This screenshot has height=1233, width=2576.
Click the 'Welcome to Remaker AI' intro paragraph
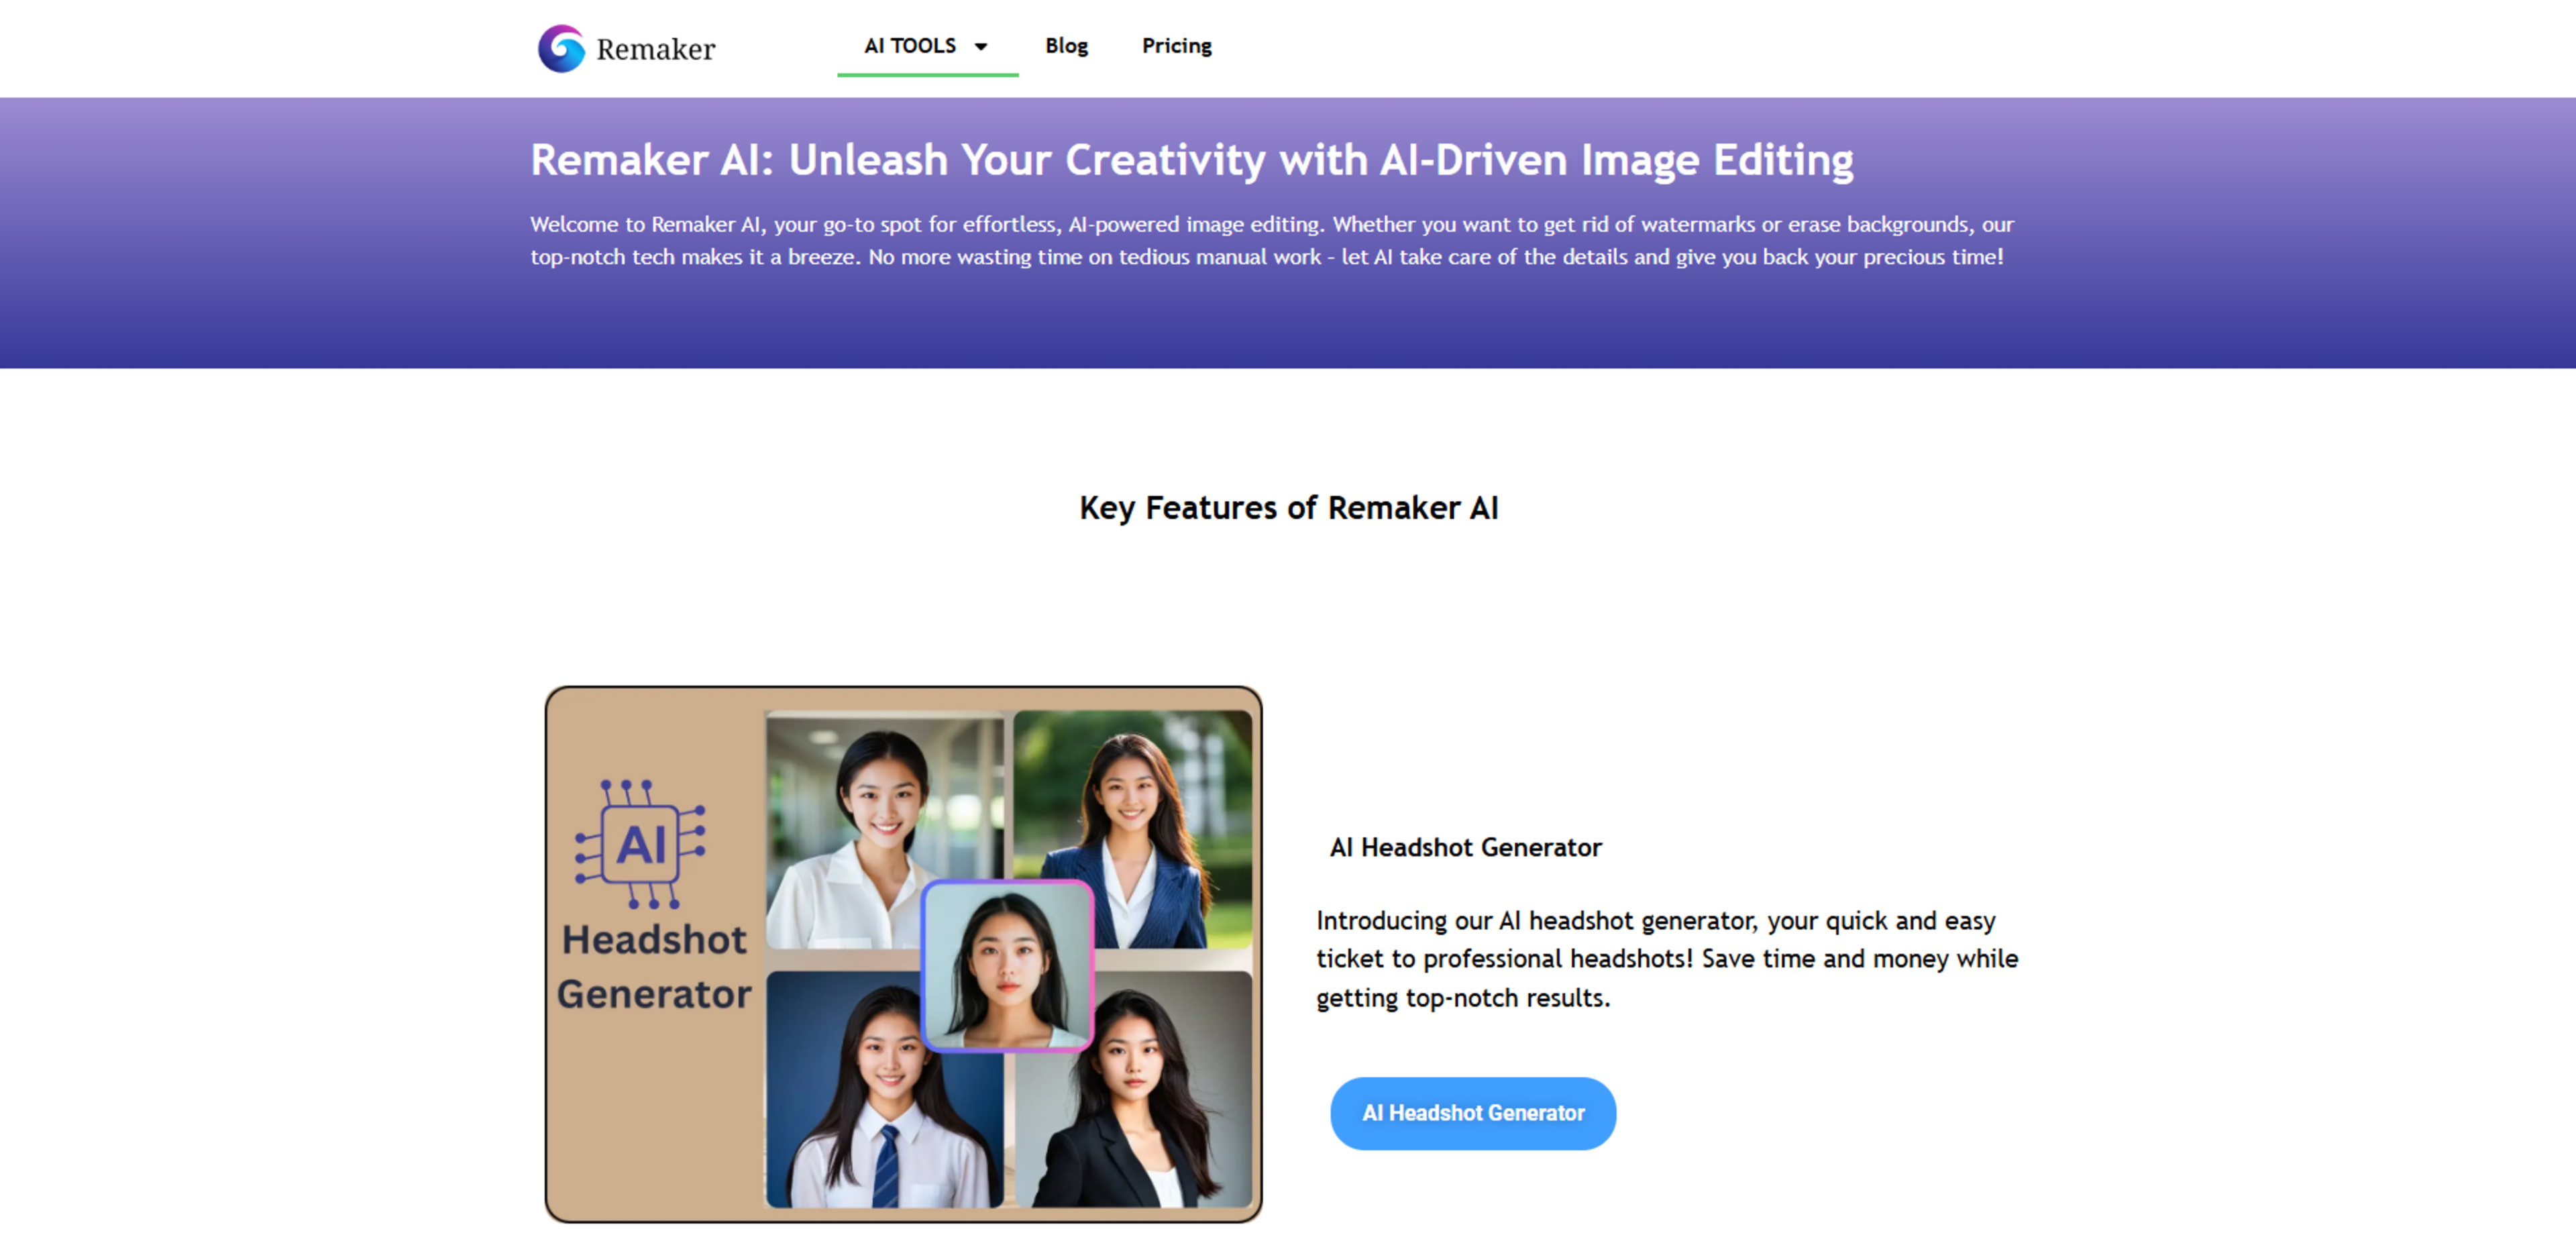[x=1271, y=240]
